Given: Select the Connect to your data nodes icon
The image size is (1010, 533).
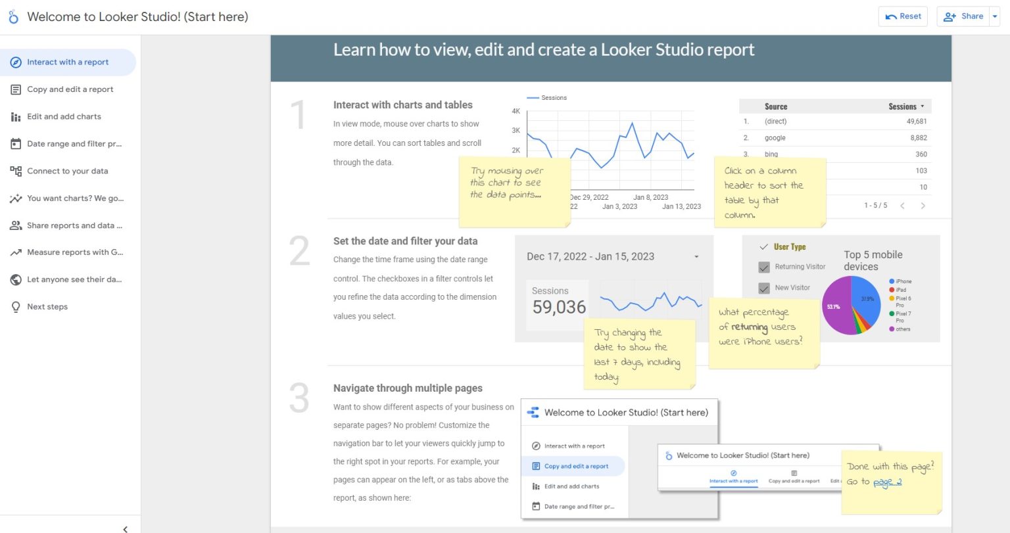Looking at the screenshot, I should coord(16,171).
